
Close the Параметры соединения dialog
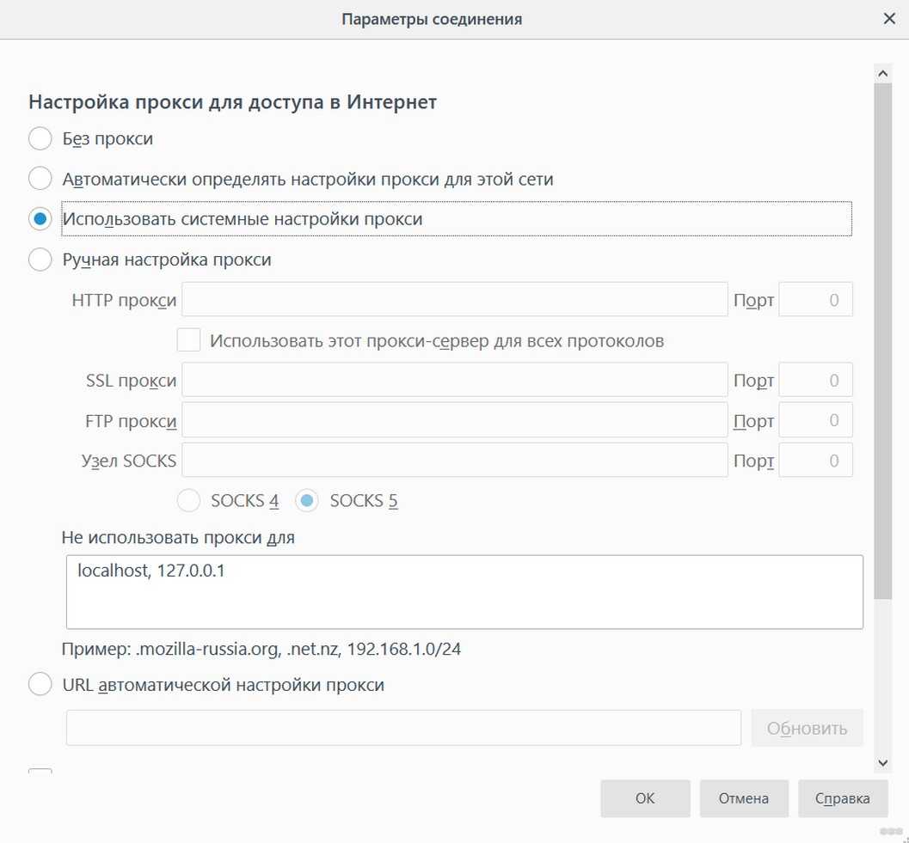[889, 18]
